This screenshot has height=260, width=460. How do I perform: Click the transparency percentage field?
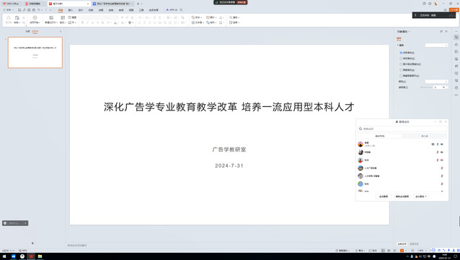[438, 87]
